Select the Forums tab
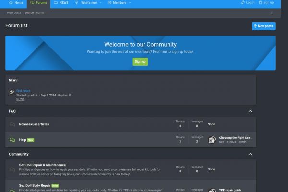This screenshot has width=288, height=192. coord(38,3)
